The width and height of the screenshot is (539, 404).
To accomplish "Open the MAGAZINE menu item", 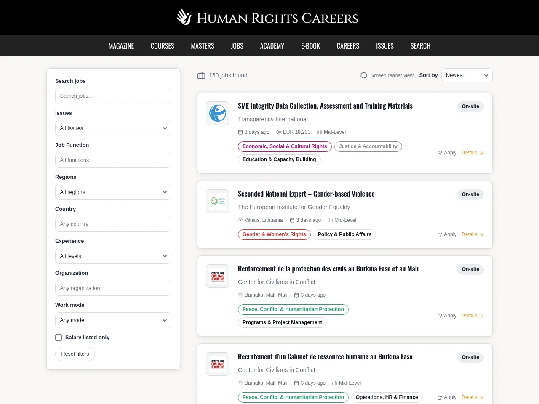I will click(x=121, y=46).
